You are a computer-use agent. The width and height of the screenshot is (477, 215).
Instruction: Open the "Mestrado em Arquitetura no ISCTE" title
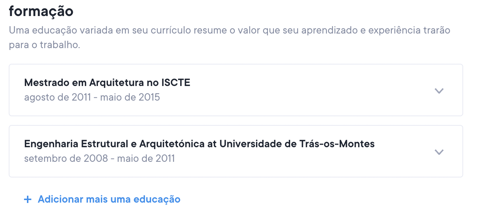(x=107, y=83)
